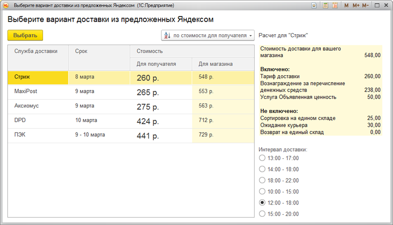Click the 1C logo icon in the title bar

pos(6,5)
